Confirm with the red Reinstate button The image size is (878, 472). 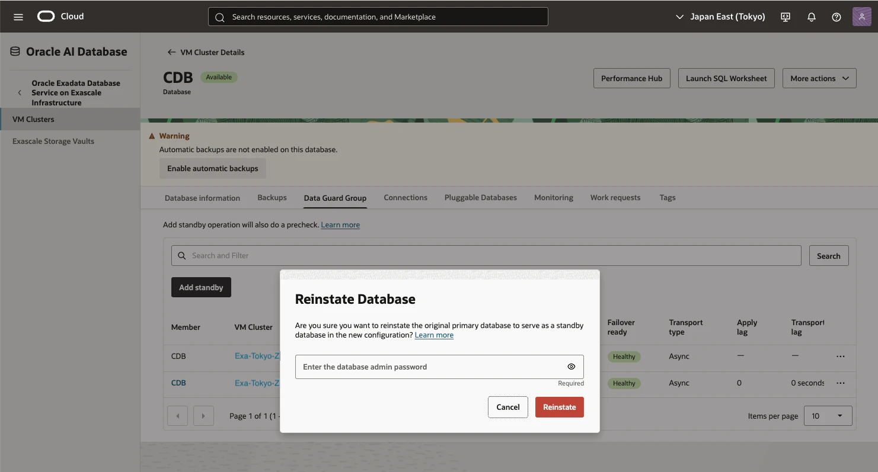point(560,407)
